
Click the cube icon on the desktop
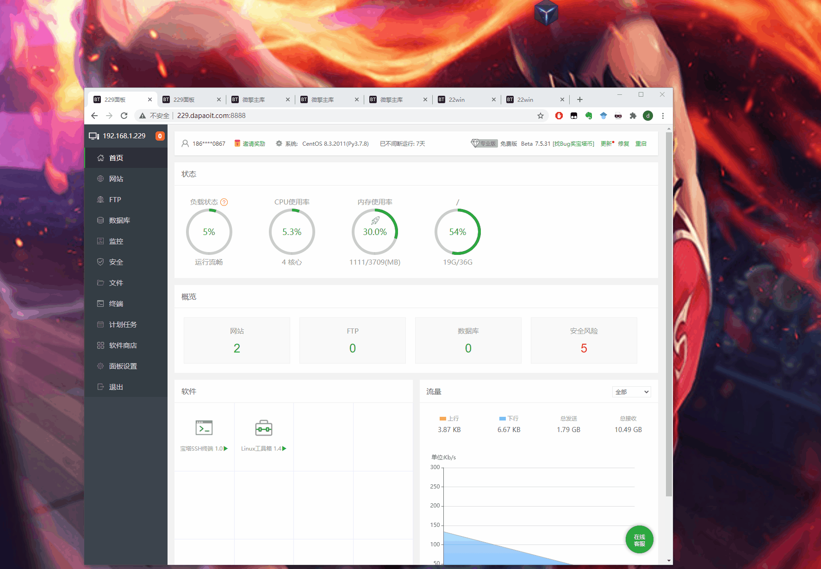546,12
